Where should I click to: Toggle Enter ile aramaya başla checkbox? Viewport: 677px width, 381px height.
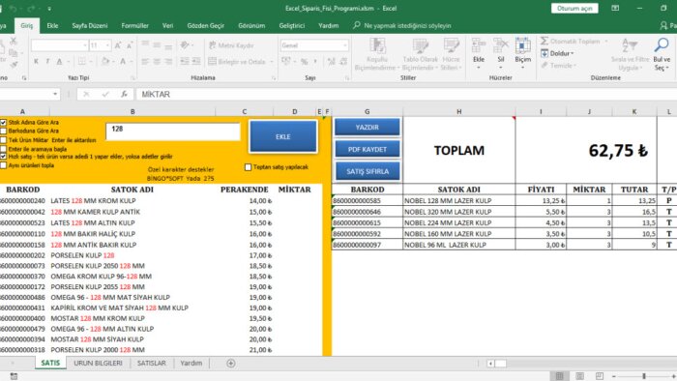pos(4,149)
